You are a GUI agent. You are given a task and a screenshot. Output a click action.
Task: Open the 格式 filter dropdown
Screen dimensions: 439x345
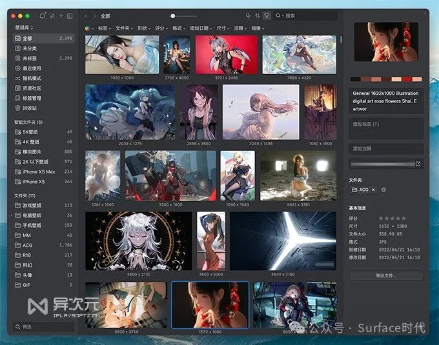click(x=179, y=28)
